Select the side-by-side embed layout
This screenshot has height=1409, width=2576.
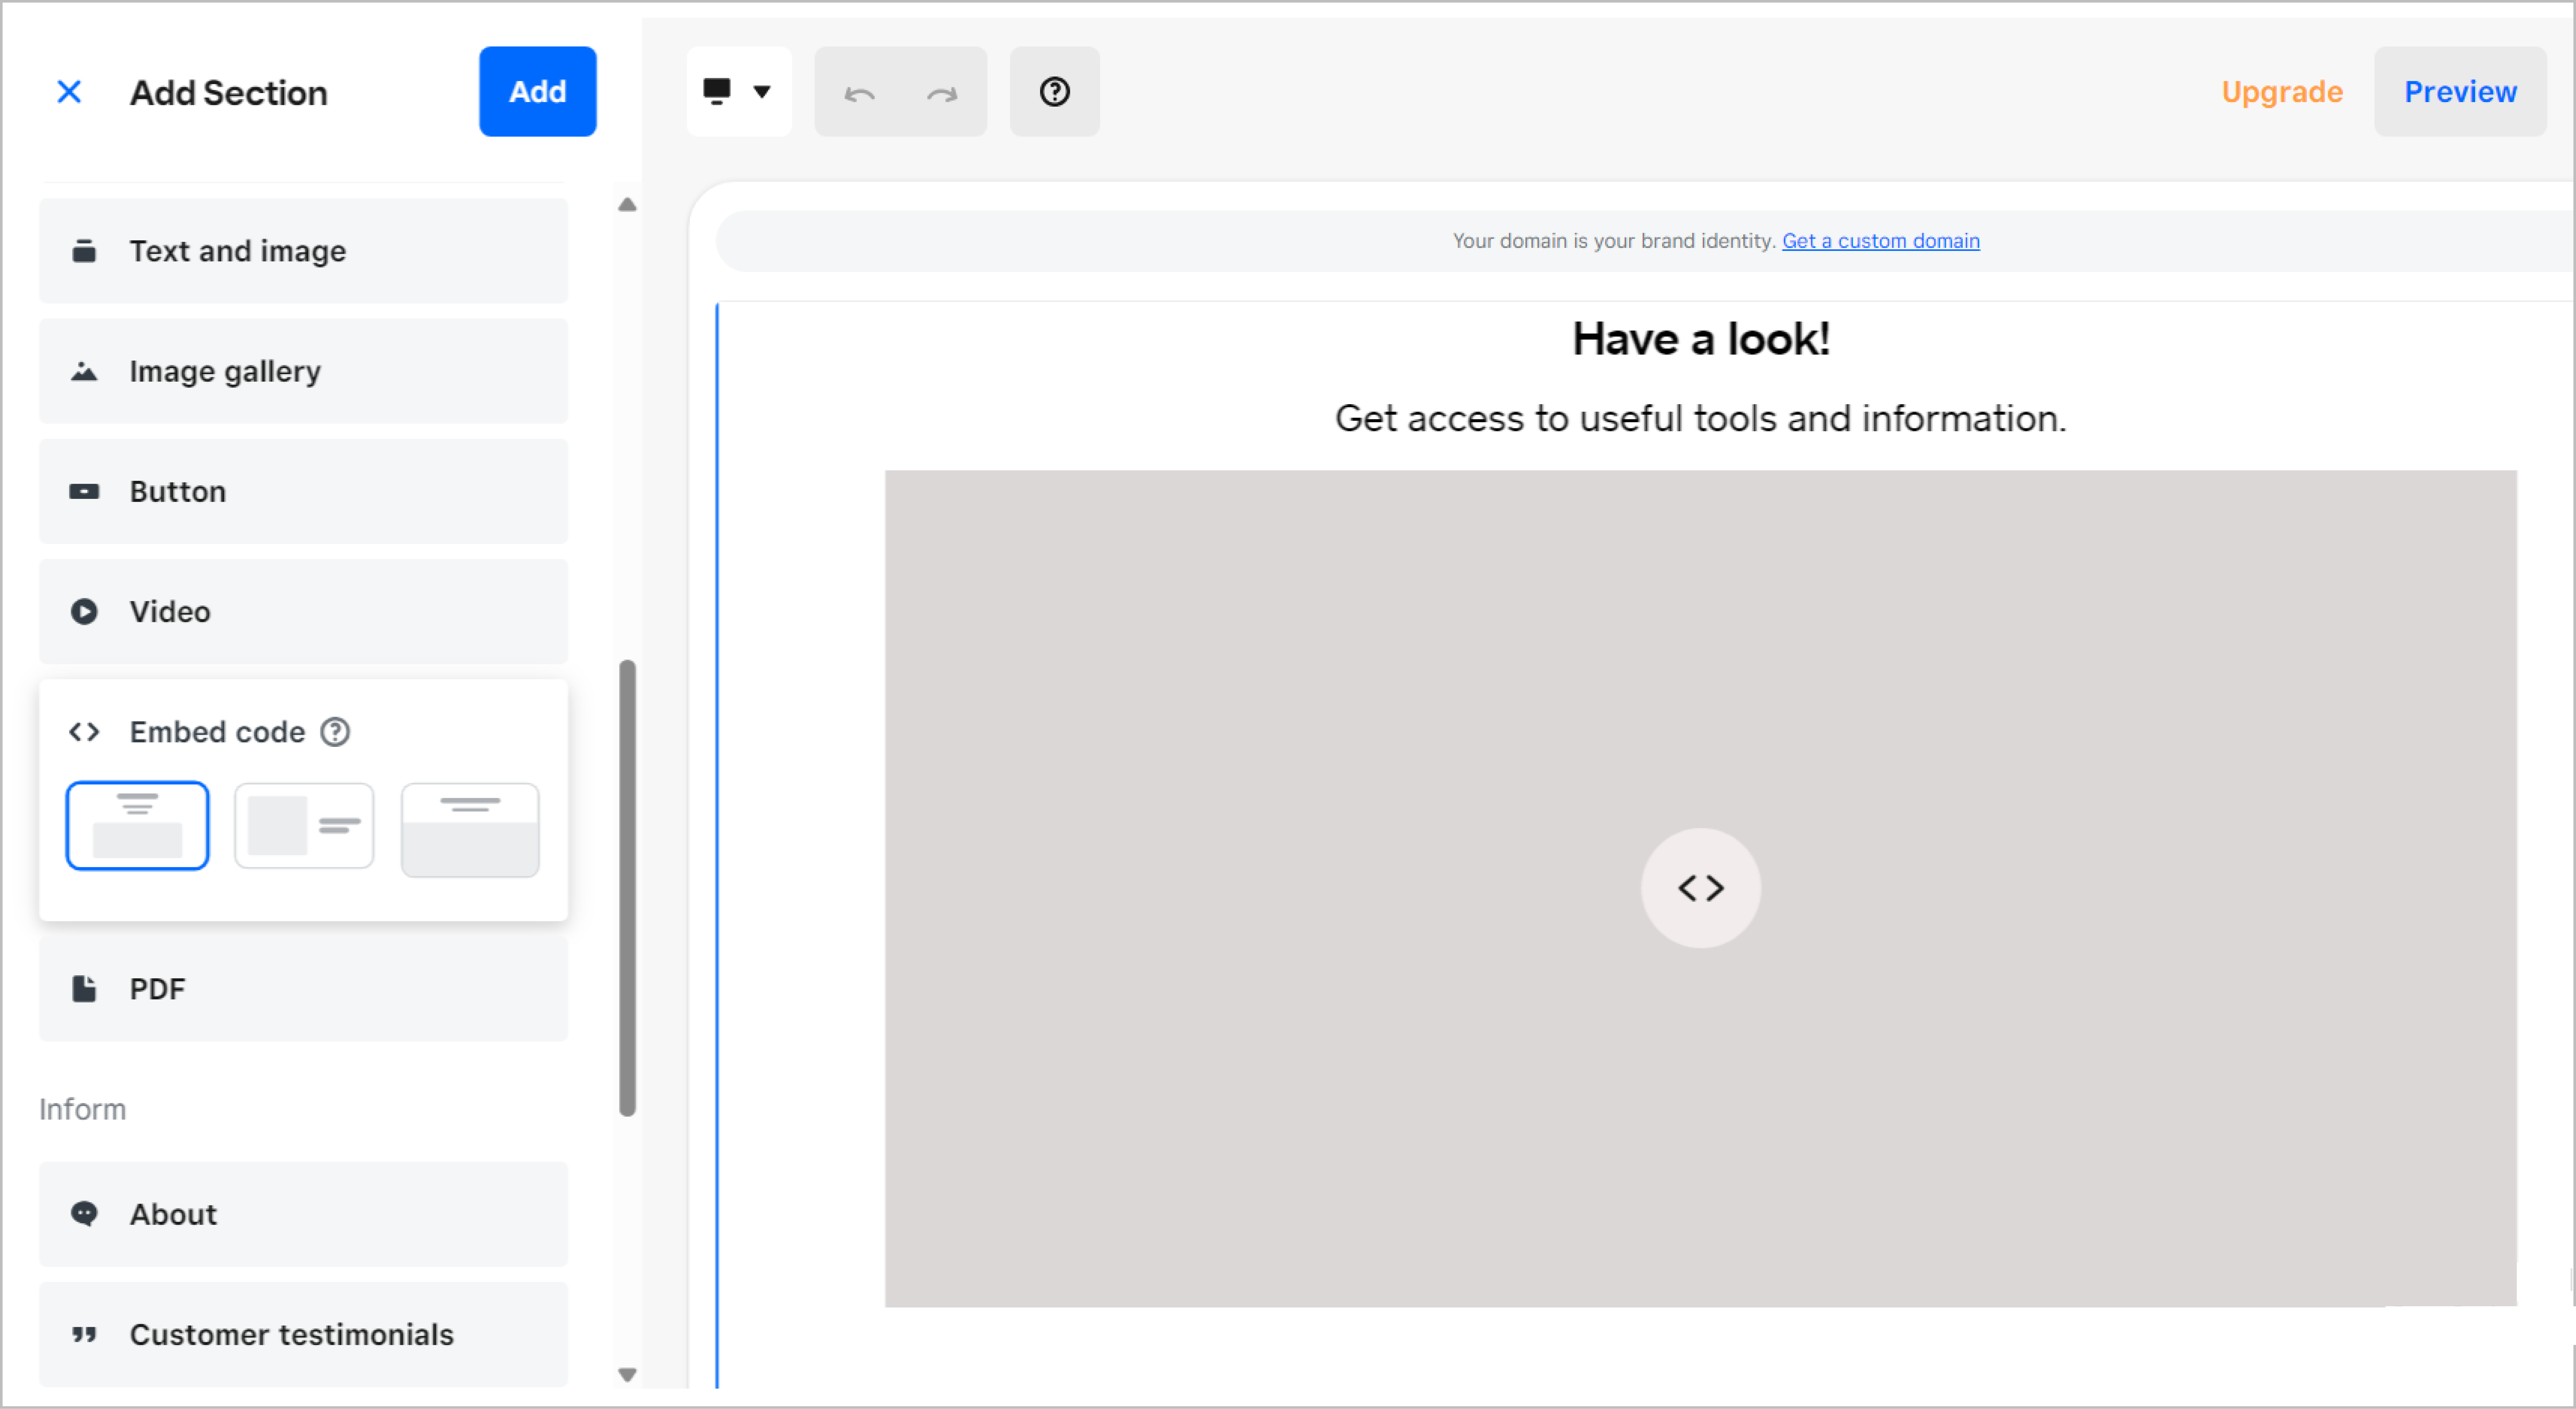[x=304, y=826]
